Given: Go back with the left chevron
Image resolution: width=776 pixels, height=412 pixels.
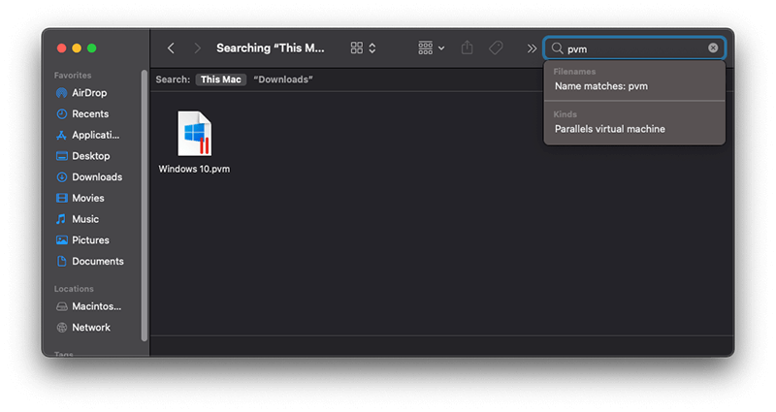Looking at the screenshot, I should click(171, 48).
